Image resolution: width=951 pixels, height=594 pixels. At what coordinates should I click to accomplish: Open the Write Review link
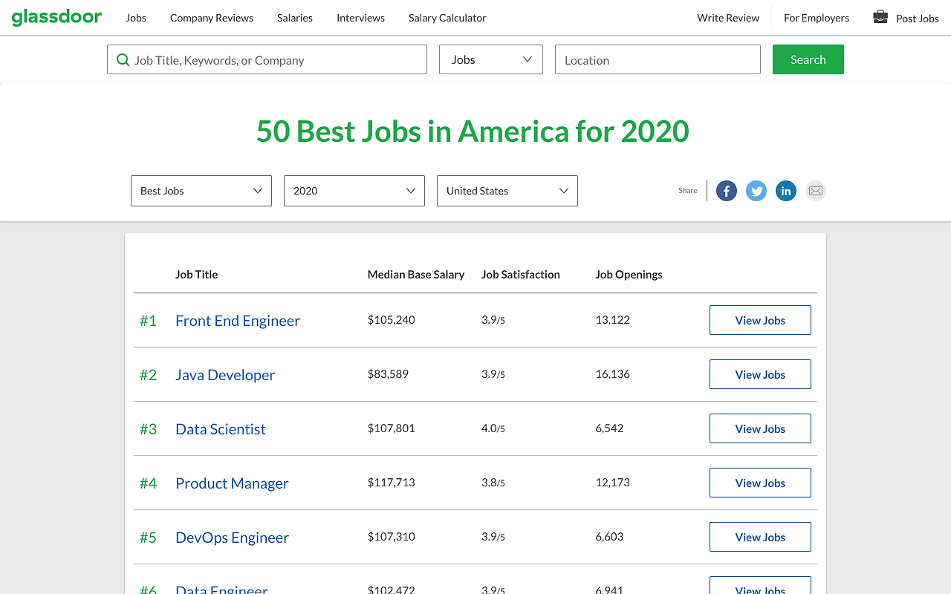[728, 18]
